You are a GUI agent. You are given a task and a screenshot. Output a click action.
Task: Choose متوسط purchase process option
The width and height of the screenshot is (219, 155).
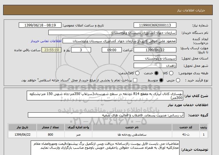click(161, 80)
